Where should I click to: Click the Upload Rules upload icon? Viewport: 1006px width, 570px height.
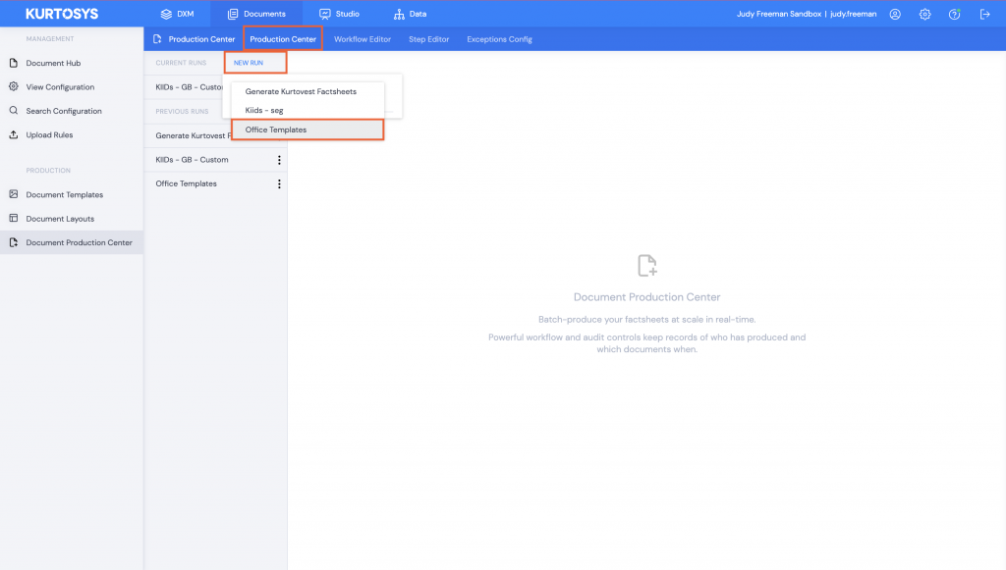[x=14, y=134]
